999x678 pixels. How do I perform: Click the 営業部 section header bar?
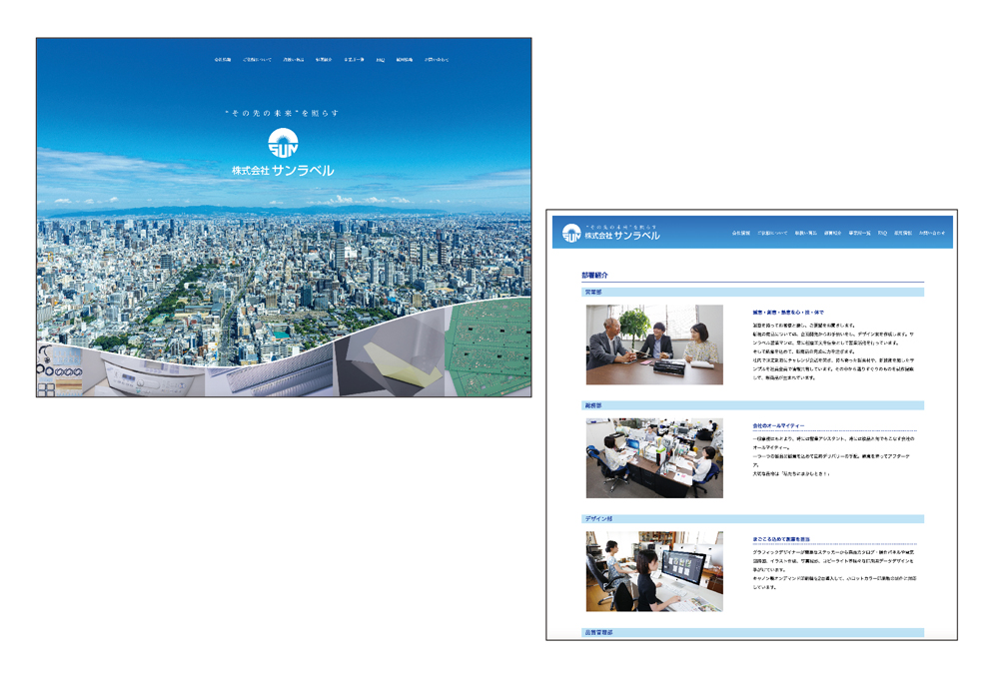pyautogui.click(x=752, y=293)
